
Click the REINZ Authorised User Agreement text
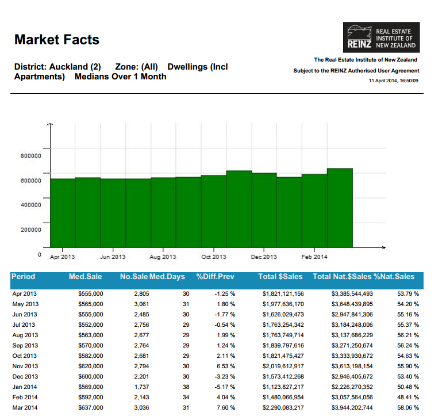[x=356, y=71]
